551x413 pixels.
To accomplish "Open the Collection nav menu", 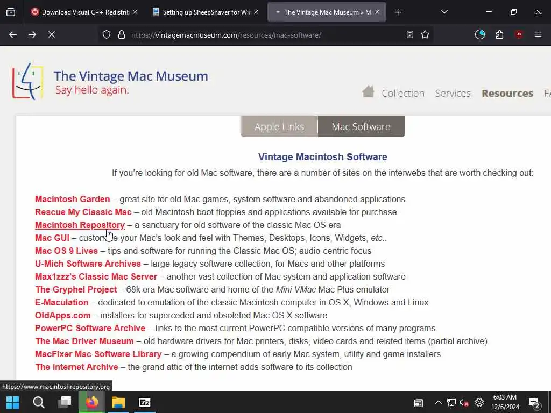I will 403,94.
